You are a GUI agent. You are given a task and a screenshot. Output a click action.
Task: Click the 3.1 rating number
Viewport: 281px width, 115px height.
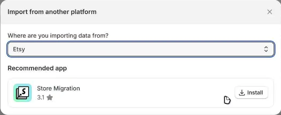click(x=41, y=98)
